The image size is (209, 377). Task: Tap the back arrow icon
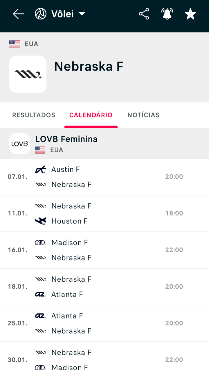[19, 14]
